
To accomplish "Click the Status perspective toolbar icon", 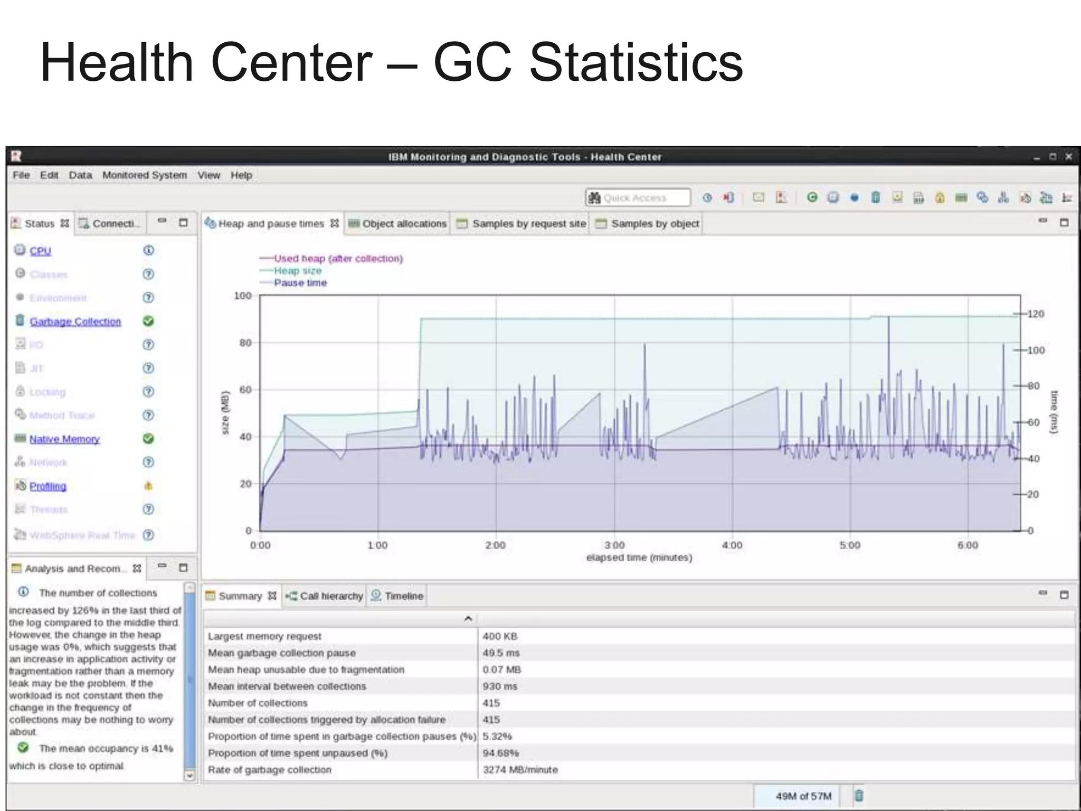I will (x=781, y=197).
